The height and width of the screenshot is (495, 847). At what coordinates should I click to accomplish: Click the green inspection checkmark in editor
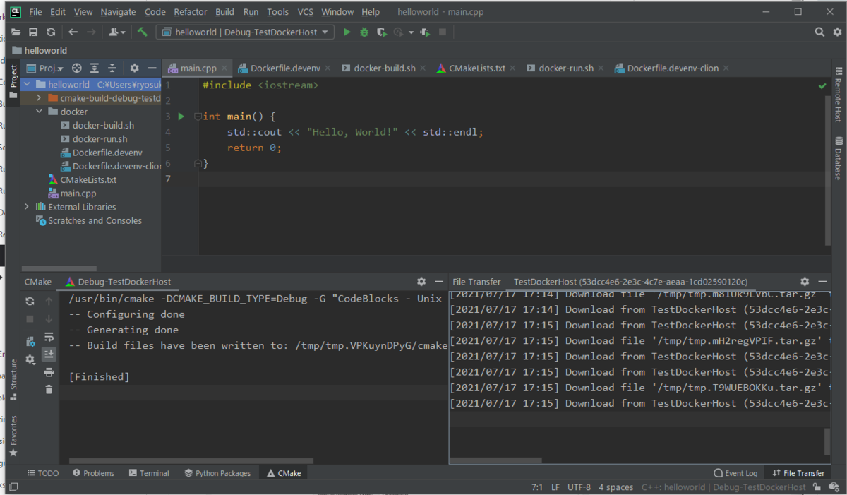tap(822, 85)
